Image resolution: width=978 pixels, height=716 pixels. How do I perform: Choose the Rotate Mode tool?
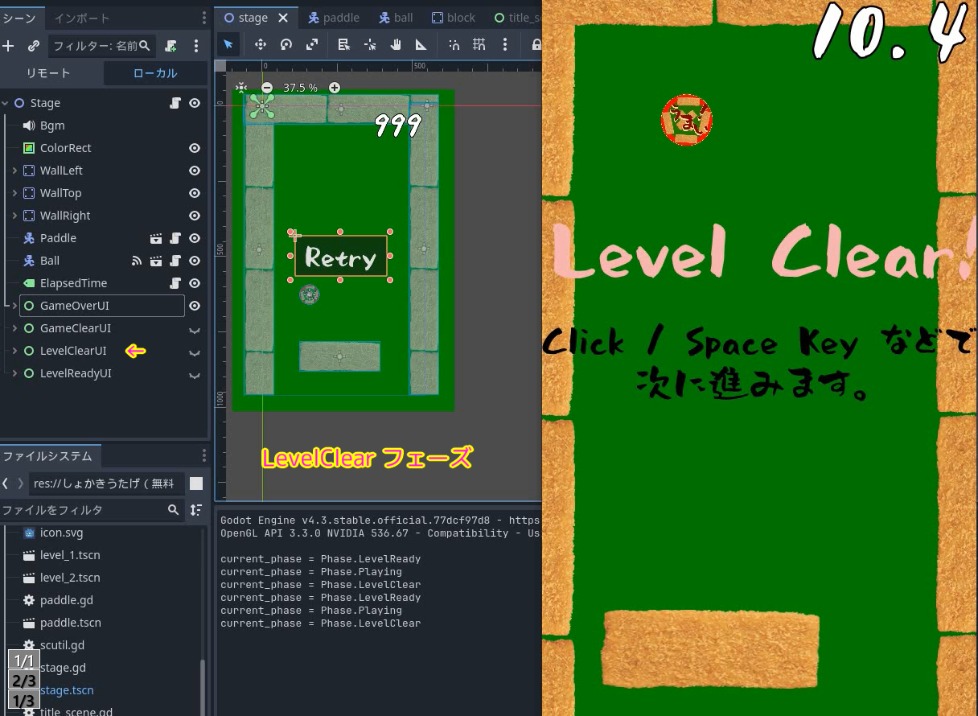[x=286, y=44]
